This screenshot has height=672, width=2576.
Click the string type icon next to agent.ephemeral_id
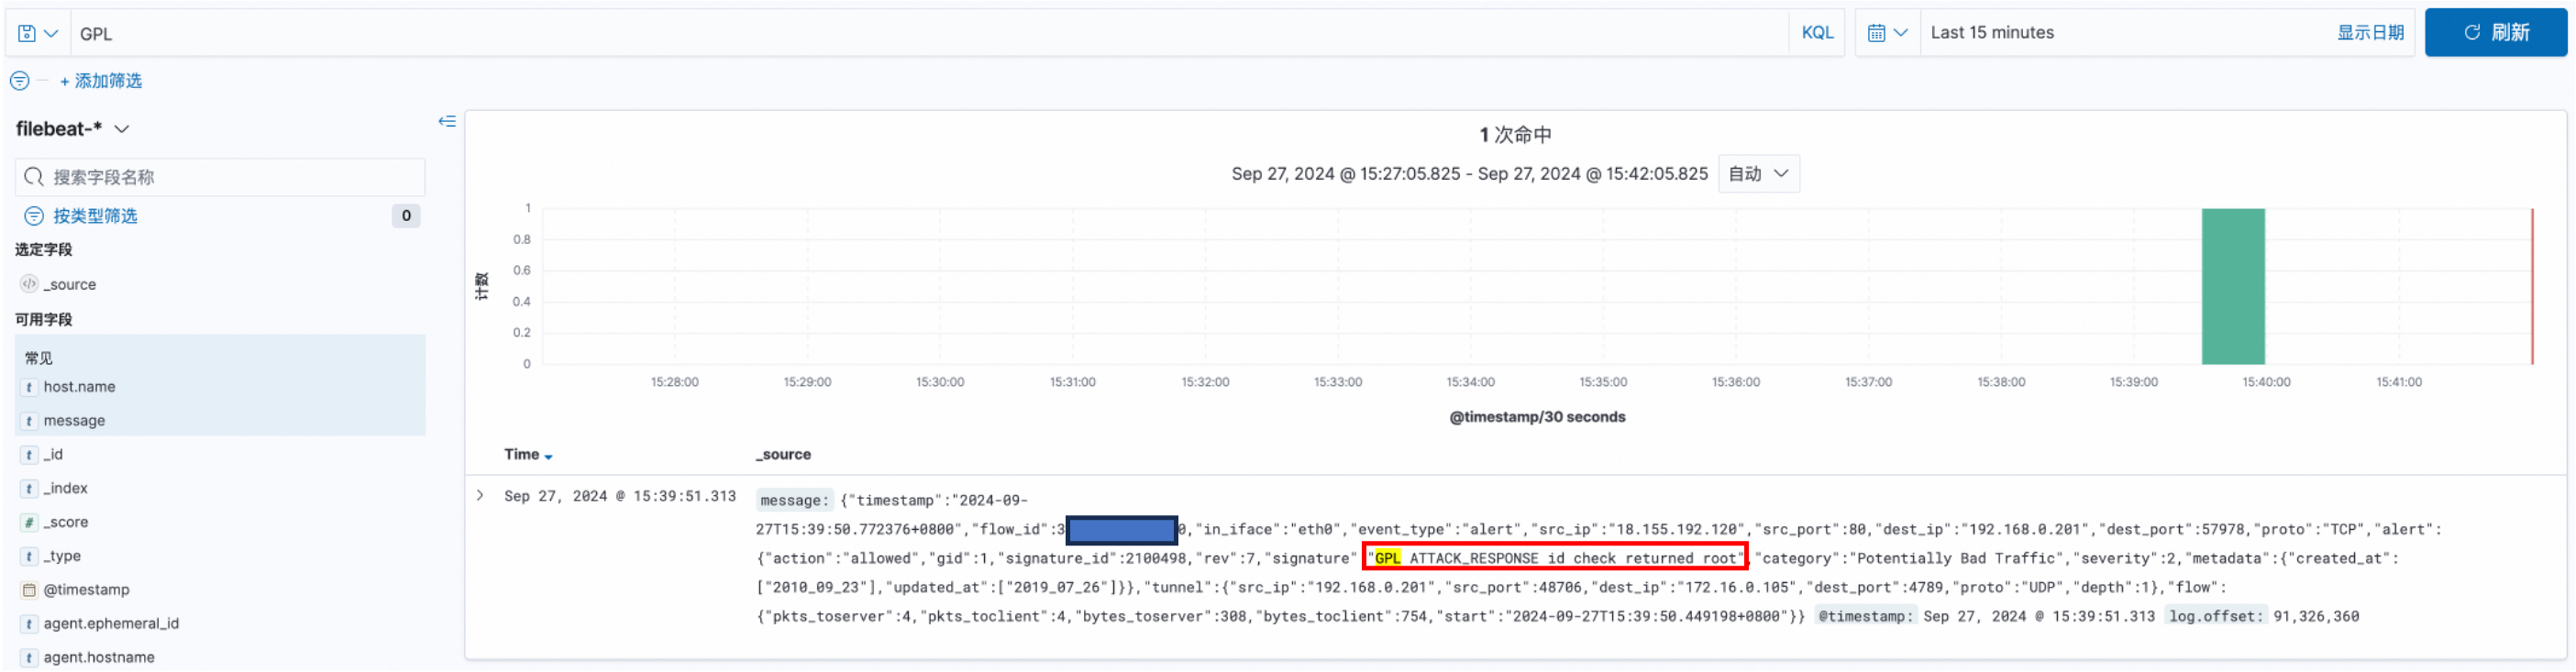pos(29,624)
